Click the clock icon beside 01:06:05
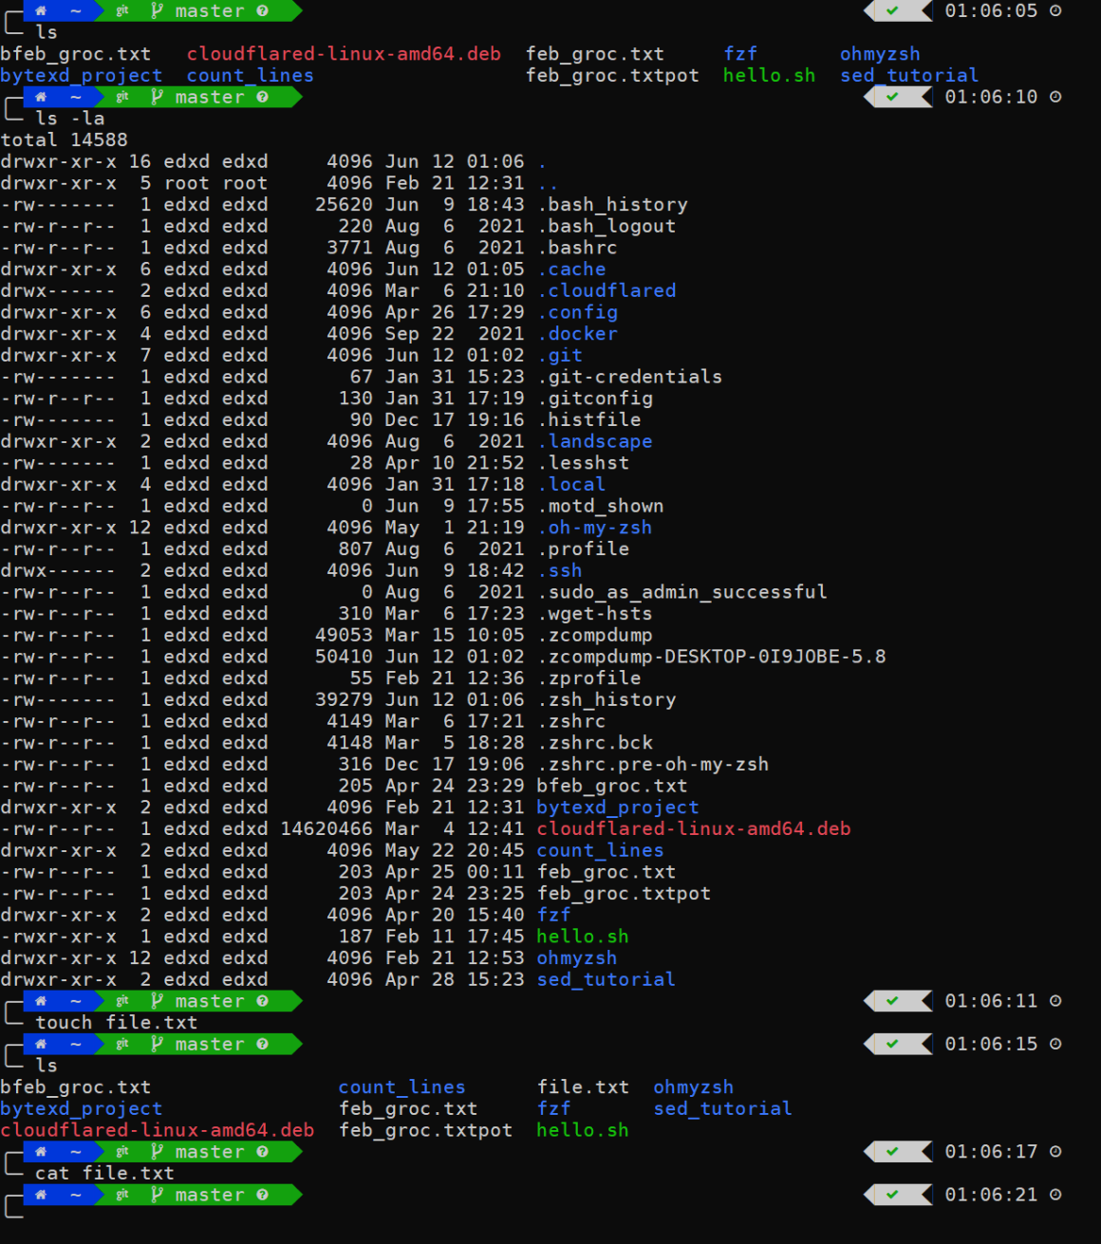This screenshot has height=1244, width=1101. click(1055, 11)
